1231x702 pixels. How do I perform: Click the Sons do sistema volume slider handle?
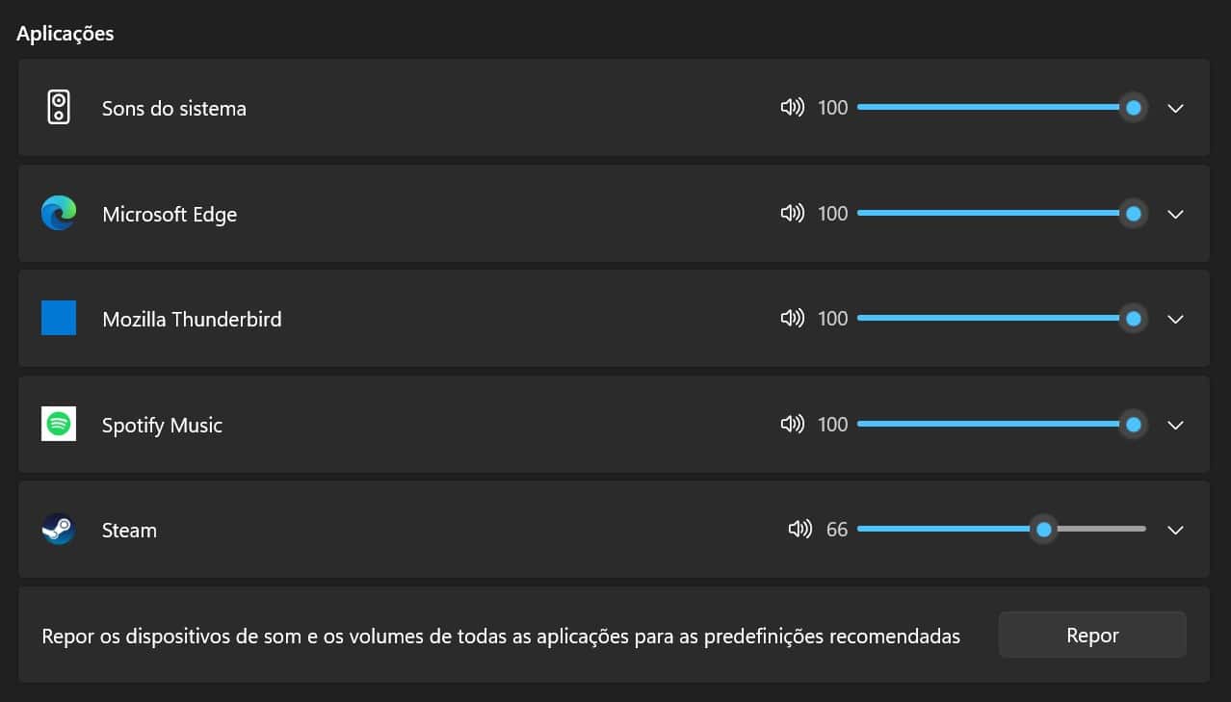[x=1134, y=108]
